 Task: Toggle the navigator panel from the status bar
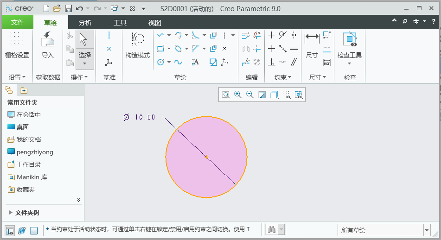pos(10,230)
